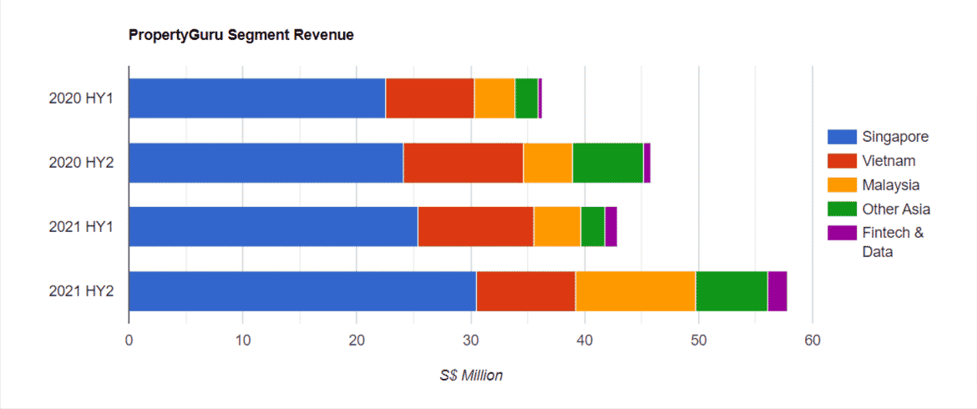Click the Malaysia bar segment for 2020 HY2

(549, 163)
